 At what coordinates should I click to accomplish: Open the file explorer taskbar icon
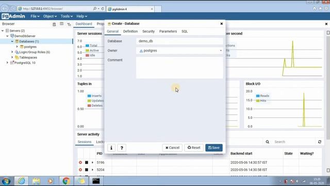pyautogui.click(x=37, y=181)
